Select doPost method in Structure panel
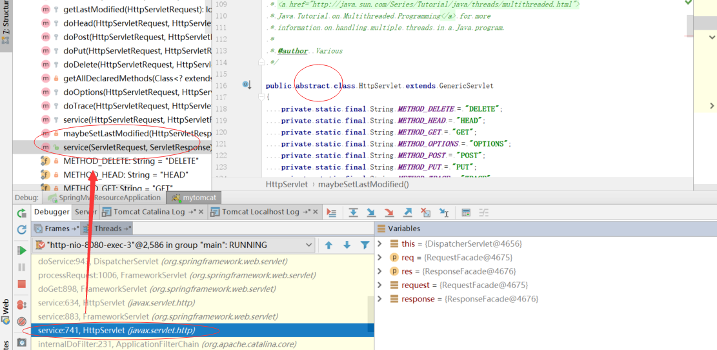Screen dimensions: 717x350 point(112,37)
